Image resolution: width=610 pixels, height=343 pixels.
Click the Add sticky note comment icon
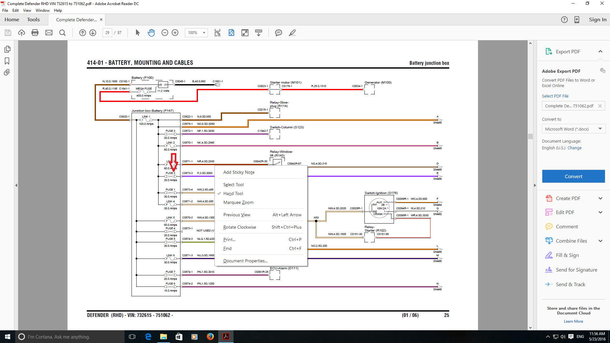[x=279, y=33]
